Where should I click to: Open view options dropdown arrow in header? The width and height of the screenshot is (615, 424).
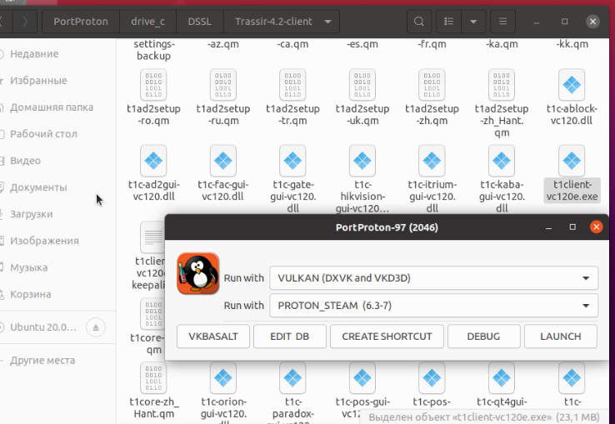pos(473,21)
